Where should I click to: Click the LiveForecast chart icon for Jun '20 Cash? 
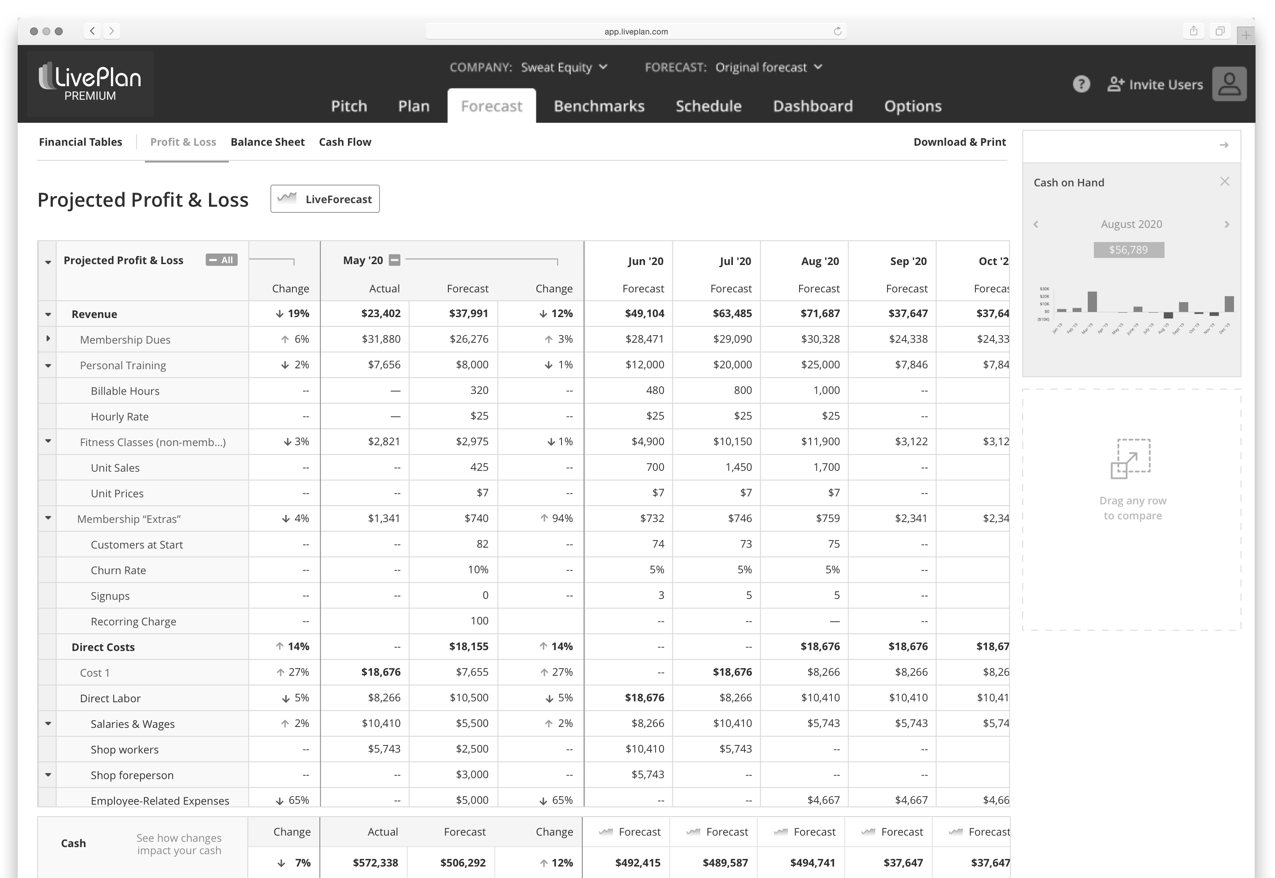click(x=605, y=831)
